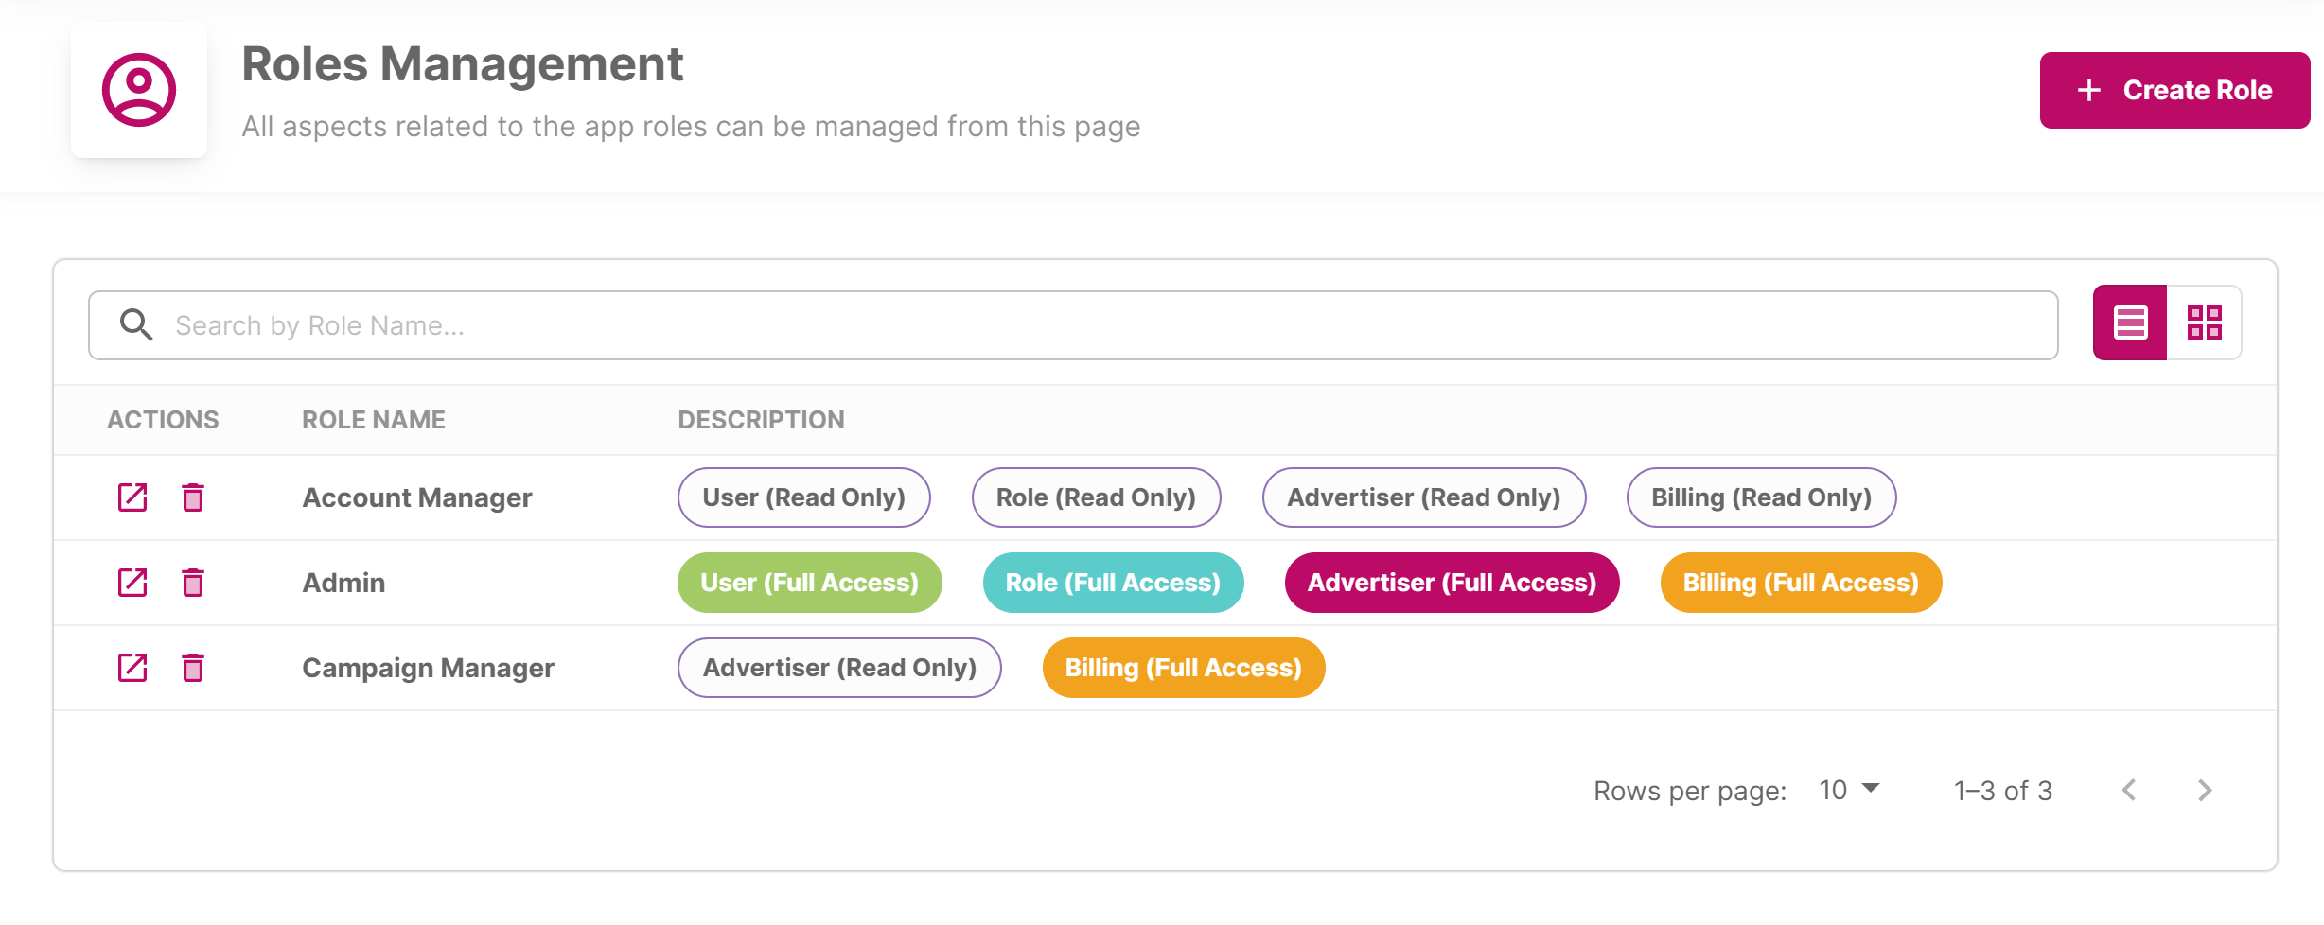Click the Rows per page label
Viewport: 2324px width, 925px height.
[1690, 791]
